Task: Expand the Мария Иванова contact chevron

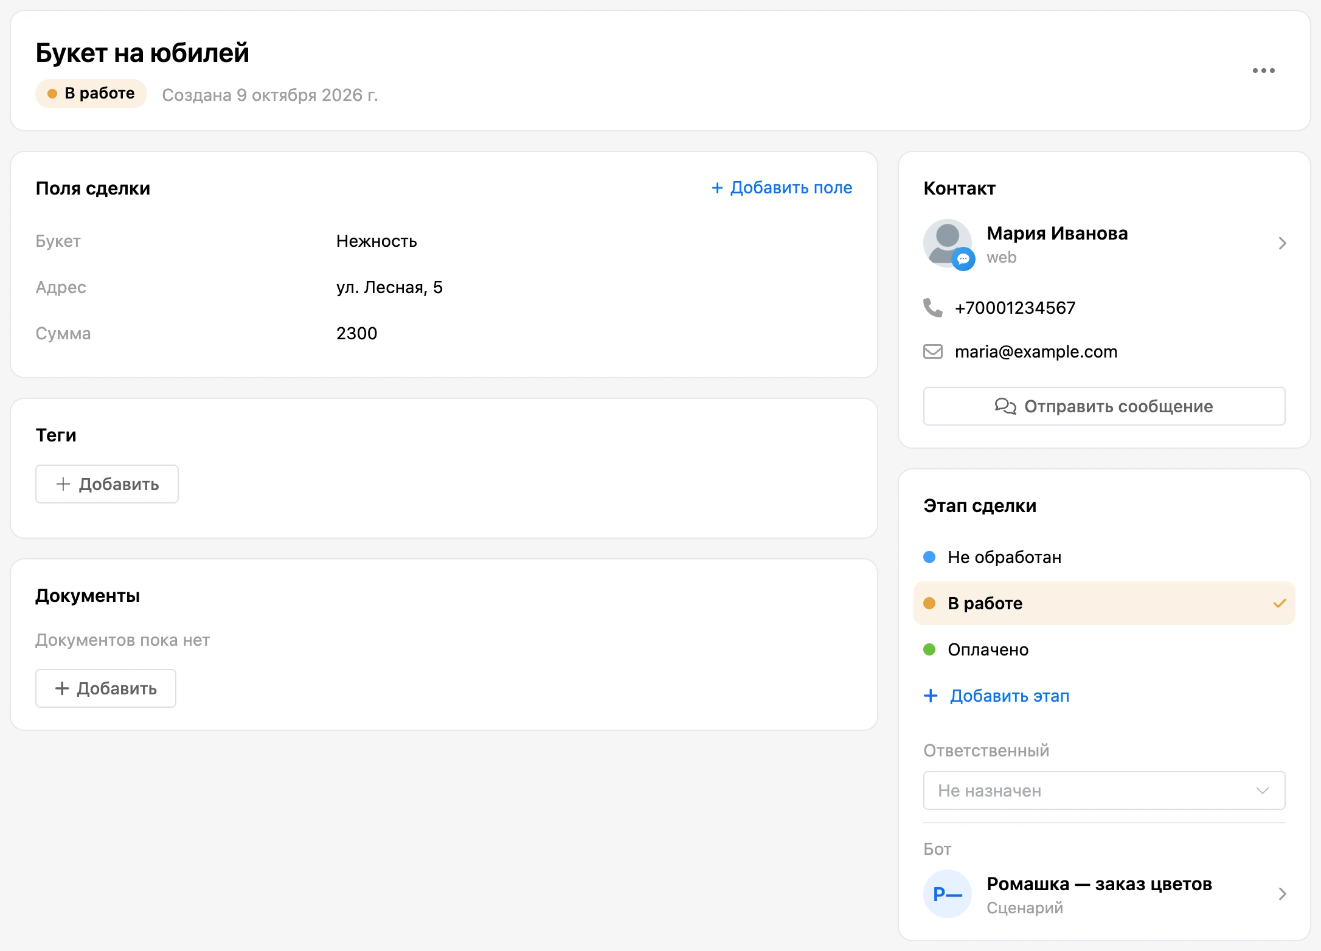Action: pos(1282,243)
